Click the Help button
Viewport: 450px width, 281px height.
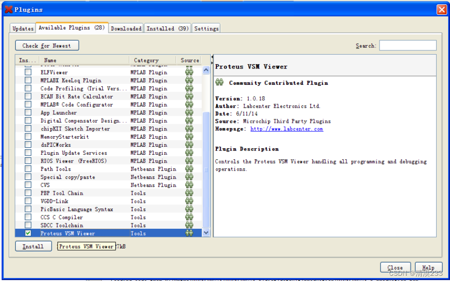[x=428, y=267]
